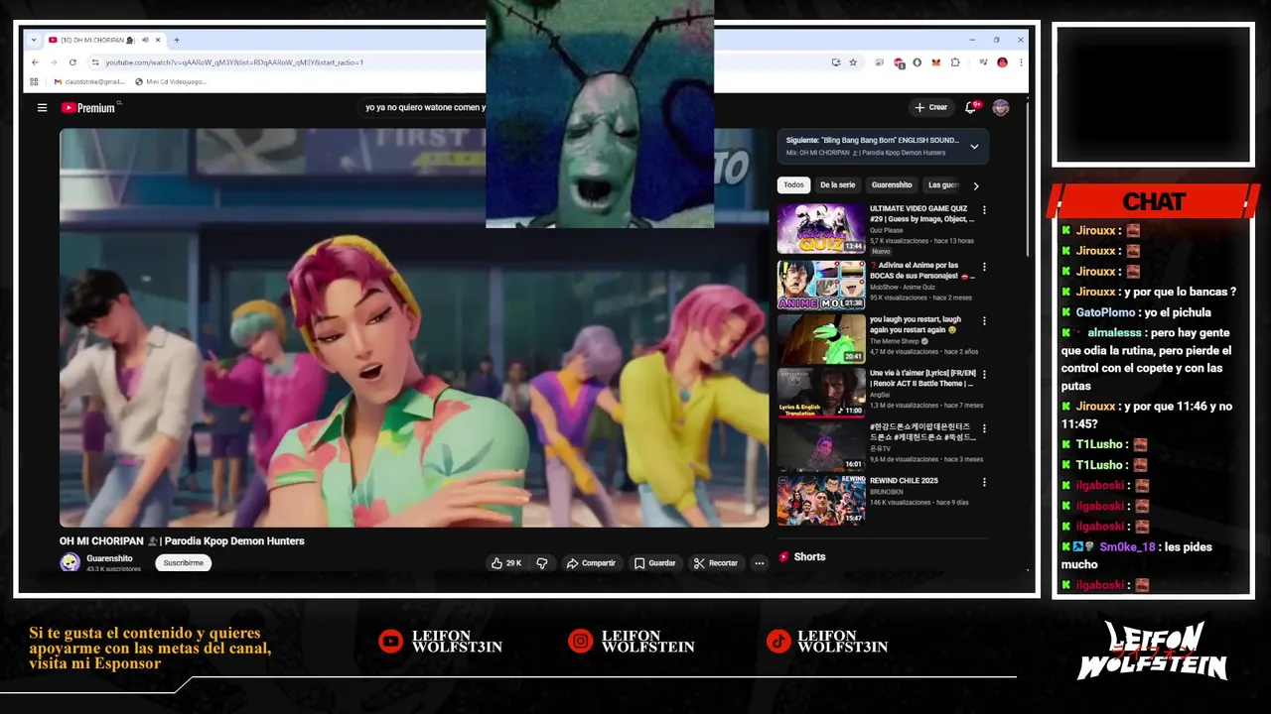Open the REWIND CHILE 2025 video title

(904, 481)
